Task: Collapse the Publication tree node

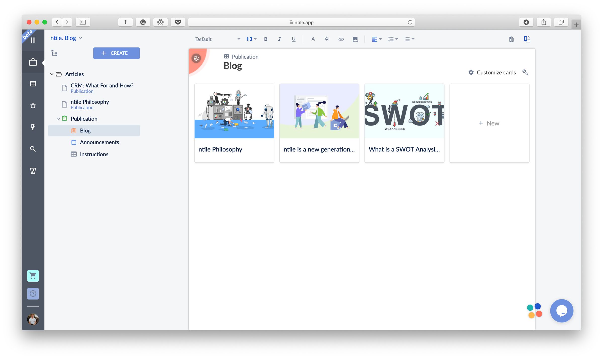Action: 58,119
